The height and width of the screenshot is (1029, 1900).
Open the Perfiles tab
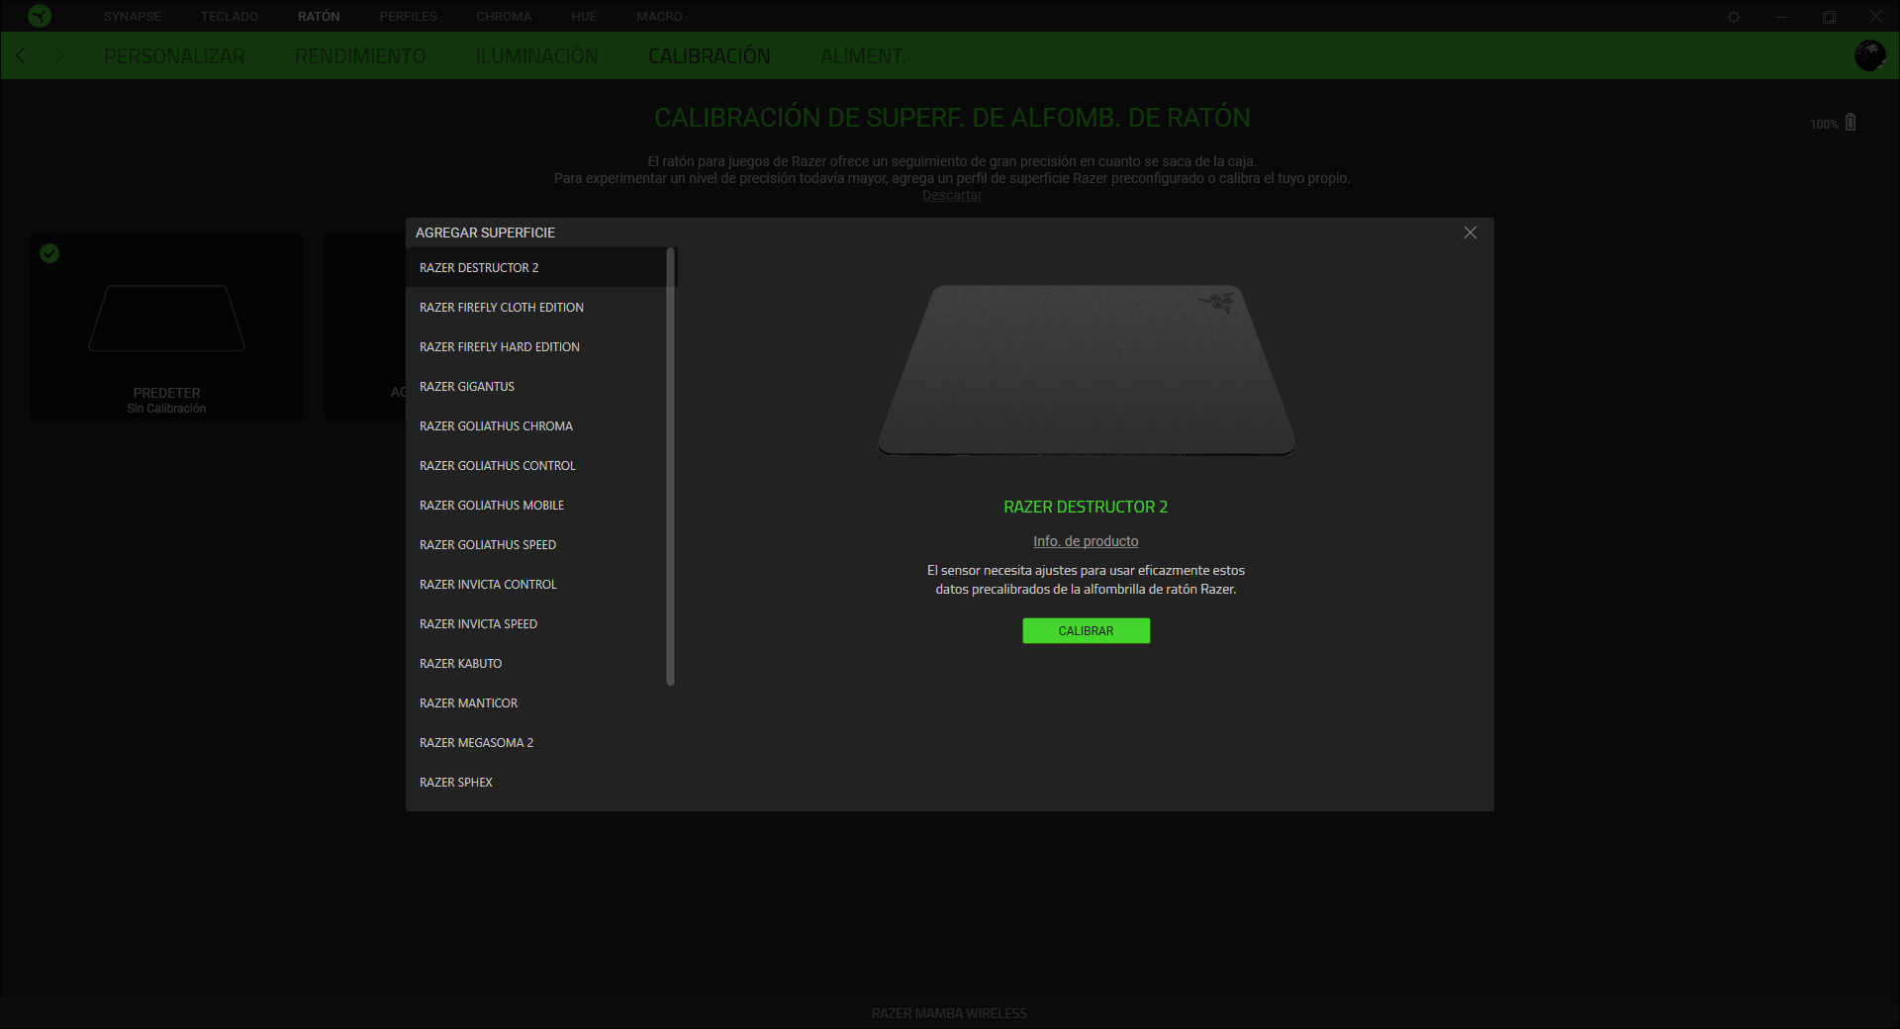point(408,17)
